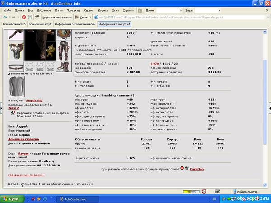Open the Продукты menu
The image size is (271, 203).
coord(74,10)
